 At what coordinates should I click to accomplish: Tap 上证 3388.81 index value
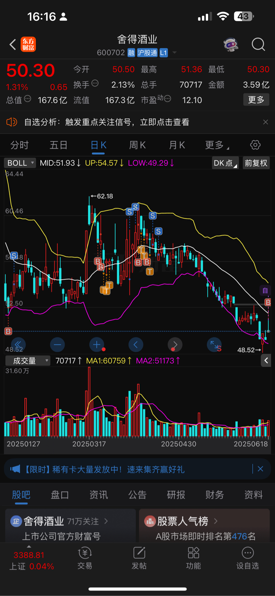(29, 555)
